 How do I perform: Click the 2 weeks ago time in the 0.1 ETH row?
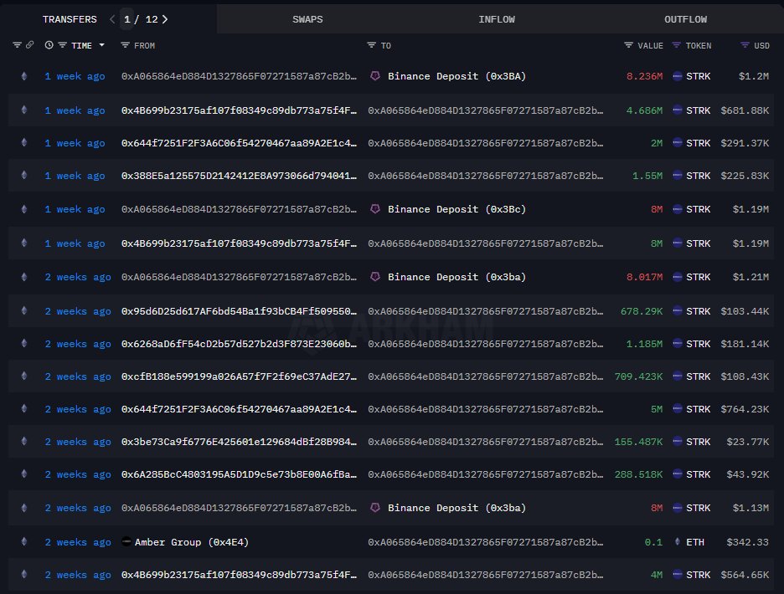pos(78,541)
